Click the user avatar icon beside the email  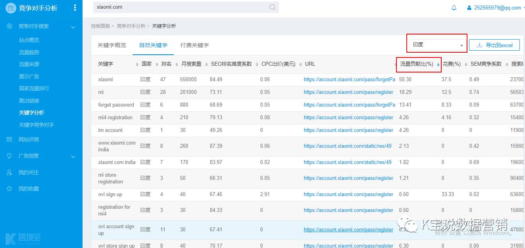click(469, 8)
